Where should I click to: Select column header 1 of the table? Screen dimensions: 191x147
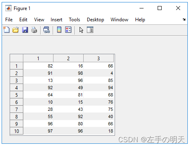[x=38, y=58]
